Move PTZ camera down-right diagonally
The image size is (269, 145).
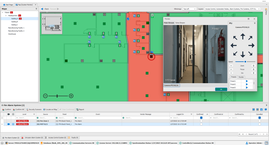250,54
